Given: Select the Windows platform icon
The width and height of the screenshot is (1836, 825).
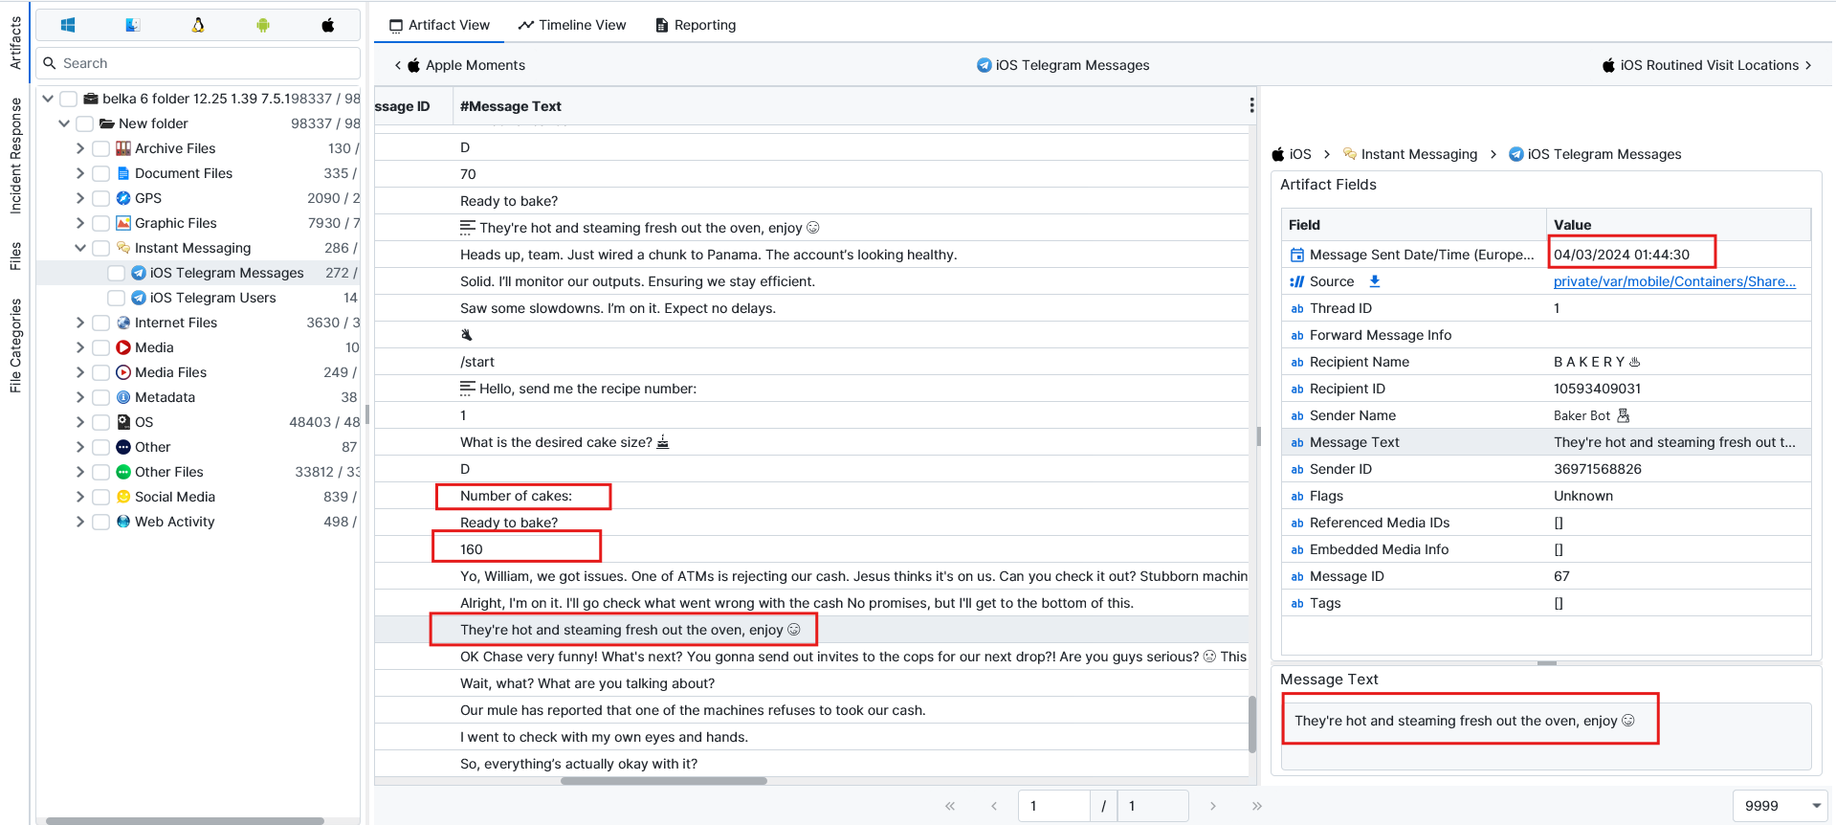Looking at the screenshot, I should 68,25.
